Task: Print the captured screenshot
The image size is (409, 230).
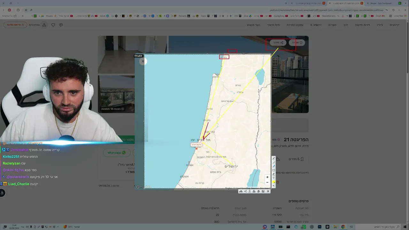Action: (x=254, y=191)
